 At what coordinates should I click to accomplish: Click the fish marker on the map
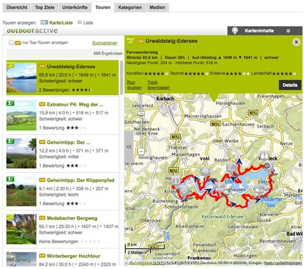[205, 171]
